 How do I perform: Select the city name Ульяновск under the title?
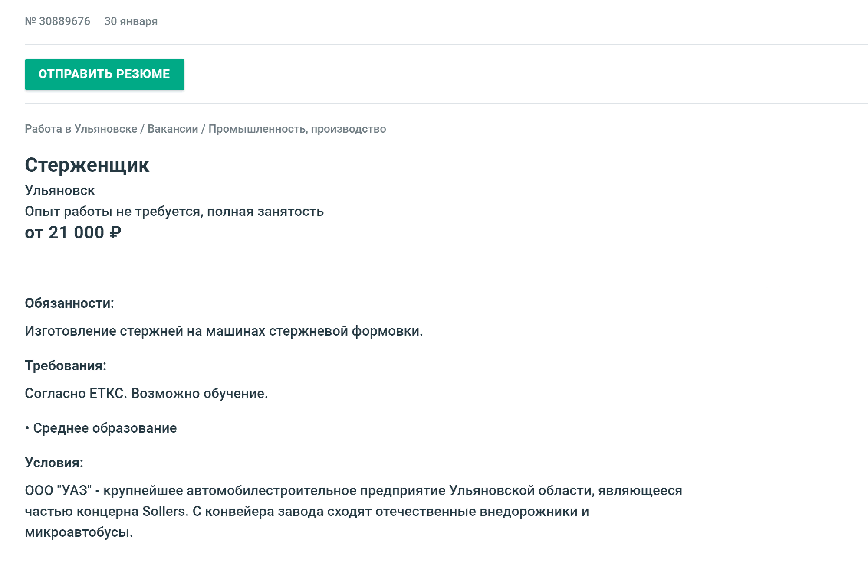60,190
